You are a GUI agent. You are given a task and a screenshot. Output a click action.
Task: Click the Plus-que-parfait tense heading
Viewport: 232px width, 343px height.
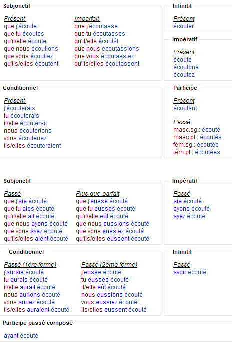coord(98,194)
